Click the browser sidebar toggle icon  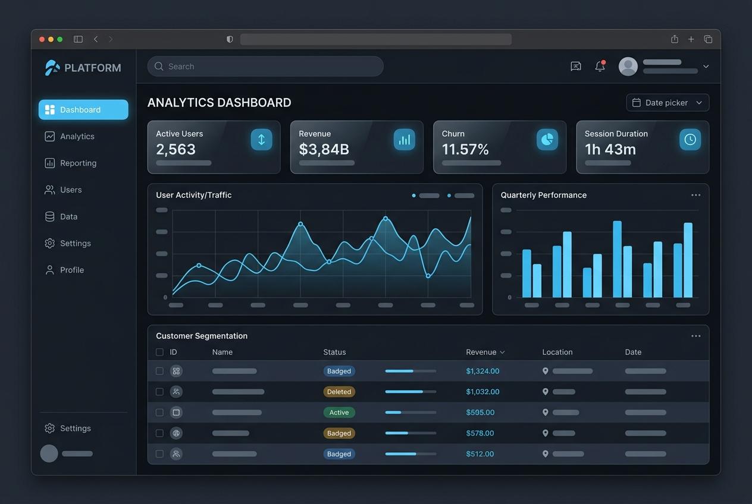78,39
